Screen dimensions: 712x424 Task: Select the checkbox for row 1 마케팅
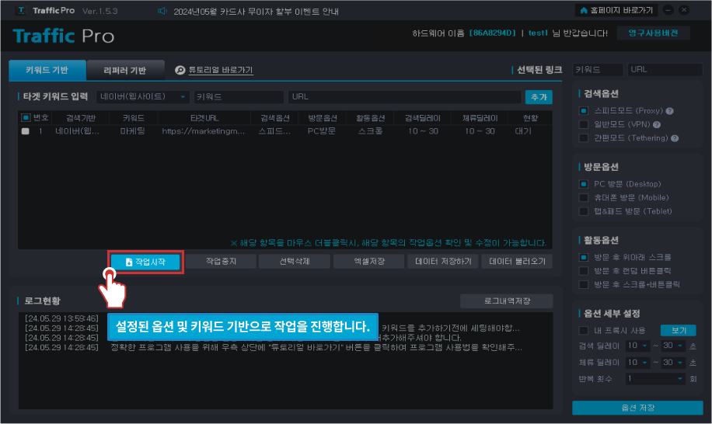click(x=26, y=132)
